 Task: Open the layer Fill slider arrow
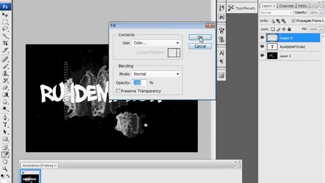(x=321, y=29)
